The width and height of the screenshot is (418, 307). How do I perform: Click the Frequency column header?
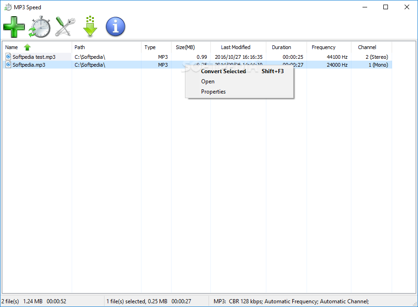(324, 47)
